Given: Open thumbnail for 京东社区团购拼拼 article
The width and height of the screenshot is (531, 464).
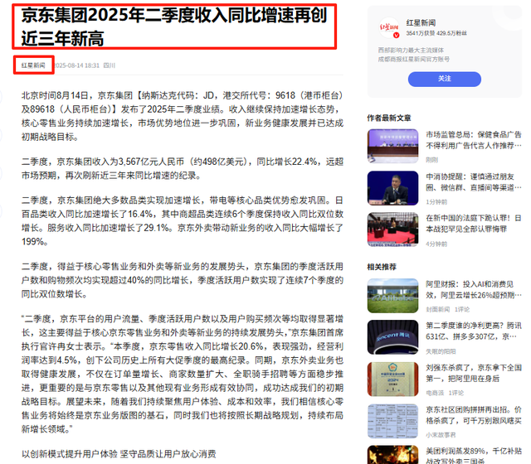Looking at the screenshot, I should coord(392,421).
